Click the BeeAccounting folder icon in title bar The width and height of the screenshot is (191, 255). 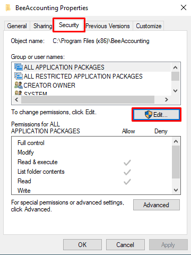pyautogui.click(x=8, y=8)
